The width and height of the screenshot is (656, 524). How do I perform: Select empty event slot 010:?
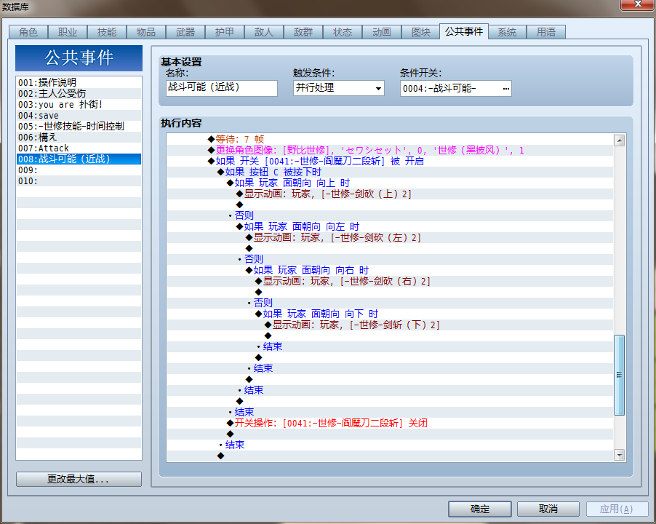(79, 180)
